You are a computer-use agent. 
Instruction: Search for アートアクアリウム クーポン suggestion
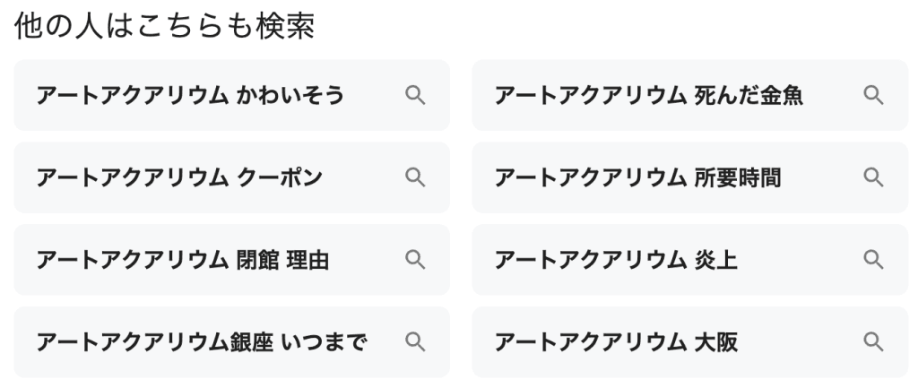point(179,177)
